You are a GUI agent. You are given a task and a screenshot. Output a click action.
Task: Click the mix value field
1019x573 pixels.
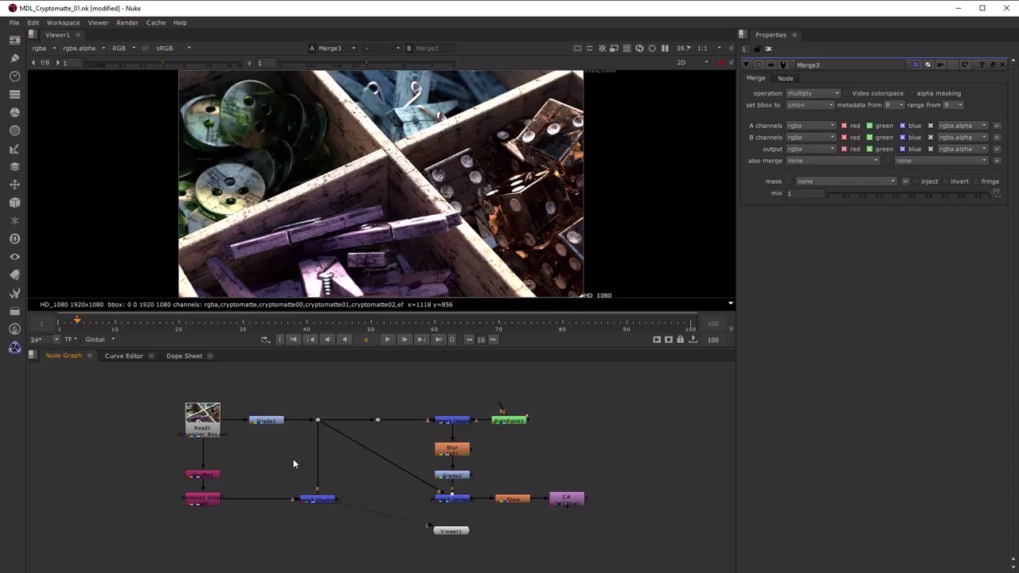[x=805, y=193]
